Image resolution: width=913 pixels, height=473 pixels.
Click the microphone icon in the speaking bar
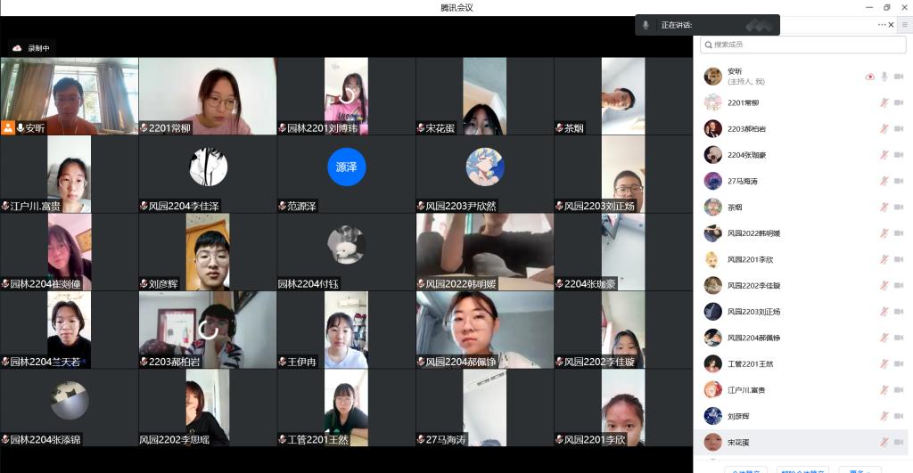[x=646, y=25]
